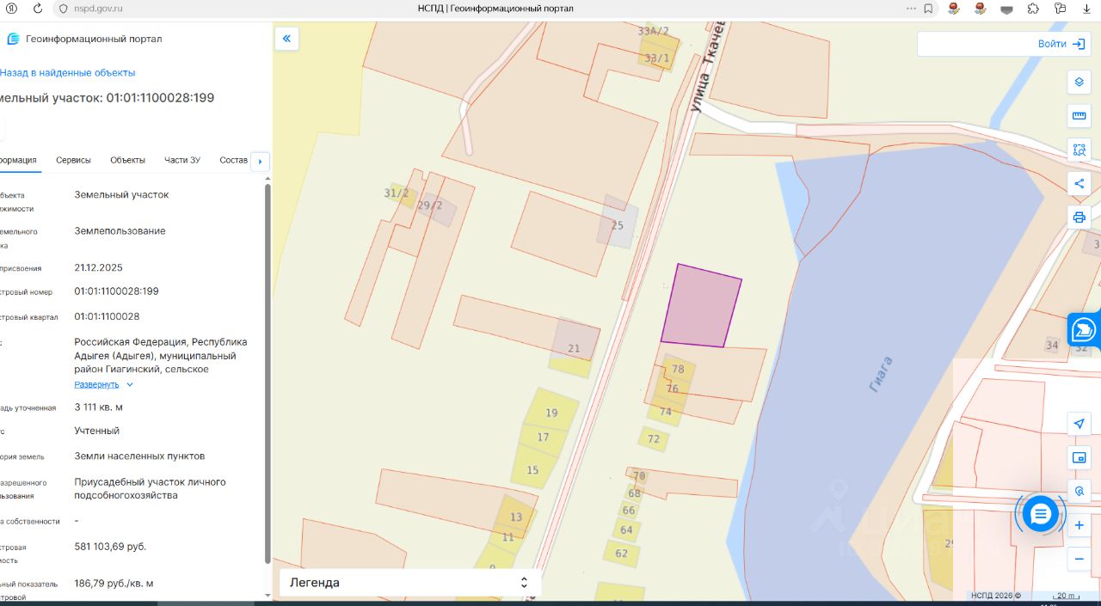
Task: Open the extensions puzzle icon
Action: (x=1033, y=9)
